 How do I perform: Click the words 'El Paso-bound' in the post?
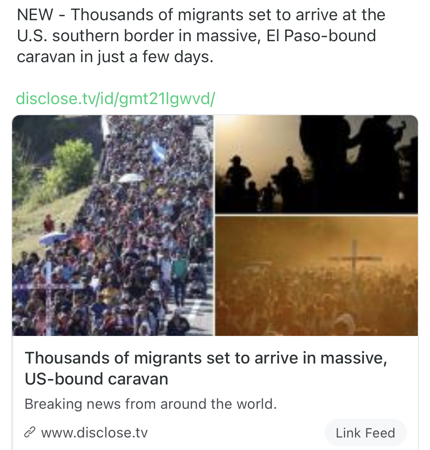tap(321, 36)
